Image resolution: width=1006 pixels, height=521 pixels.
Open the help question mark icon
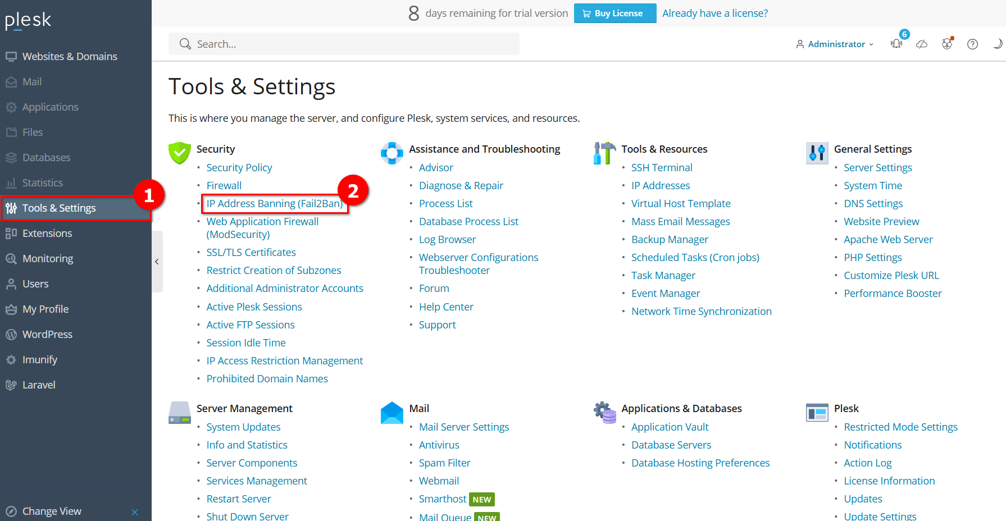pos(972,44)
